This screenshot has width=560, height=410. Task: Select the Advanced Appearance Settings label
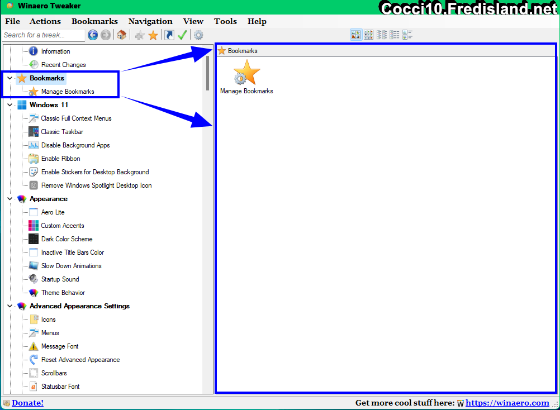[x=80, y=306]
